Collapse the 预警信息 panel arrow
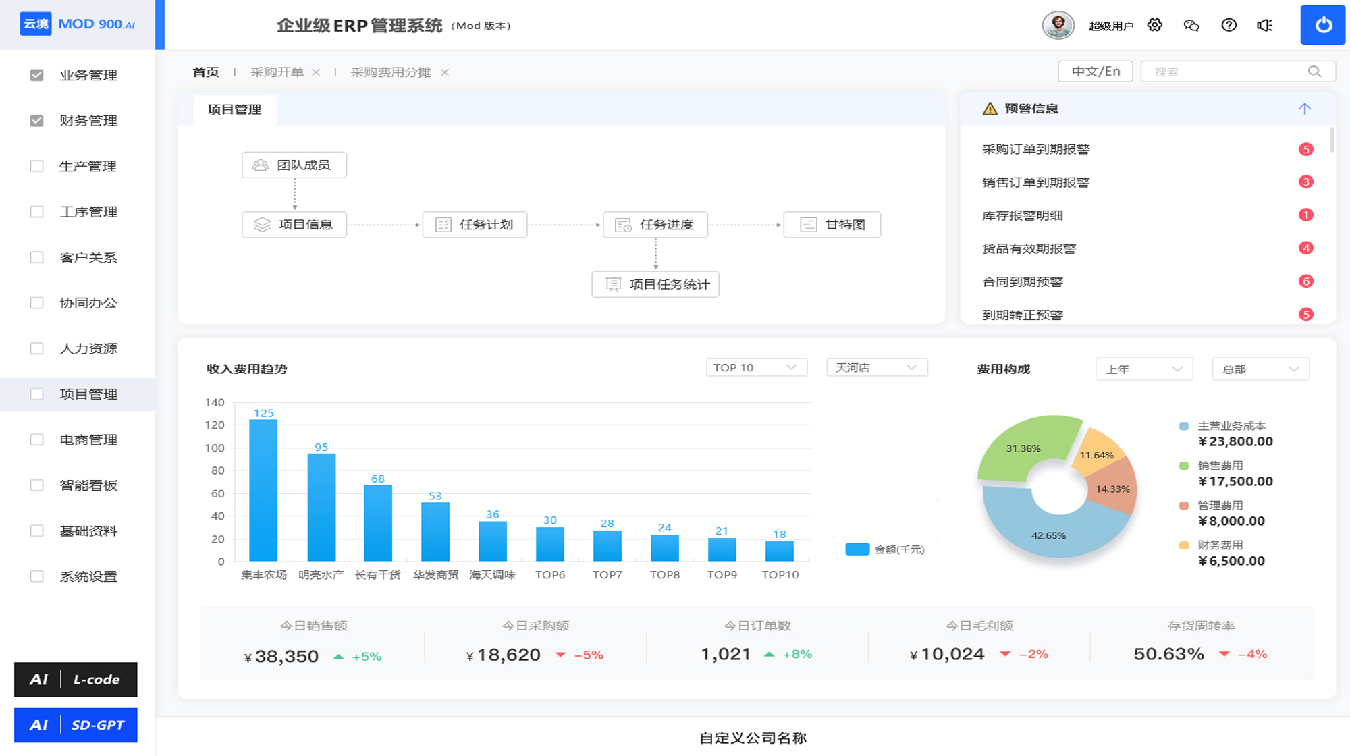Screen dimensions: 1350x756 point(1304,109)
